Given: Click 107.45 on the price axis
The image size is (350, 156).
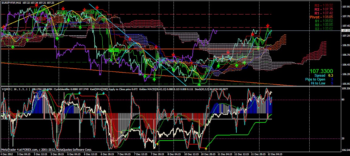Looking at the screenshot, I should (345, 26).
